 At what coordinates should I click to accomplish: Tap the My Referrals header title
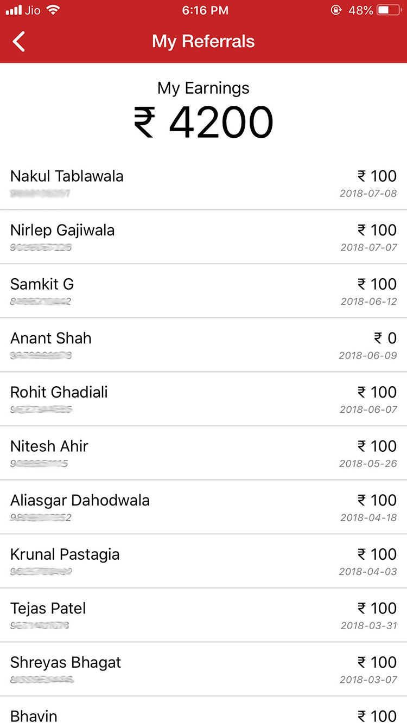(x=203, y=41)
